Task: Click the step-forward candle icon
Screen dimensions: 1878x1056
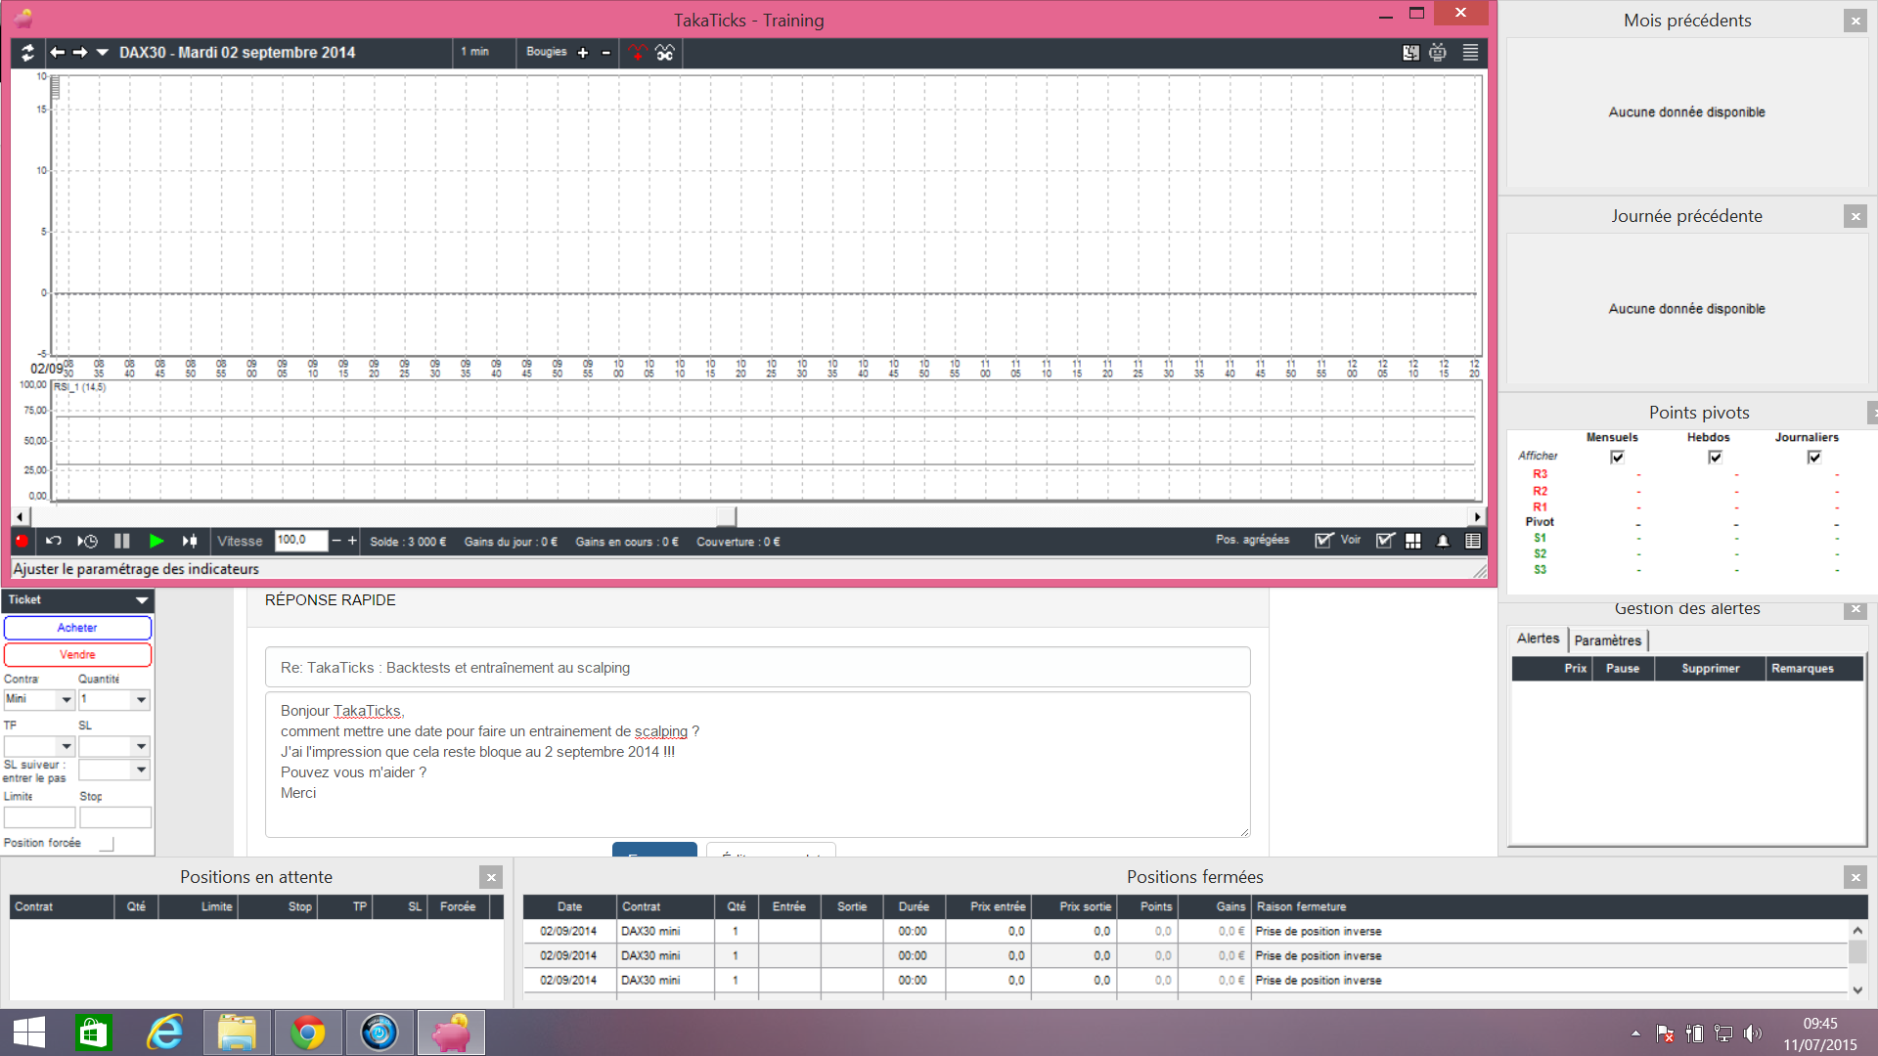Action: click(x=190, y=541)
